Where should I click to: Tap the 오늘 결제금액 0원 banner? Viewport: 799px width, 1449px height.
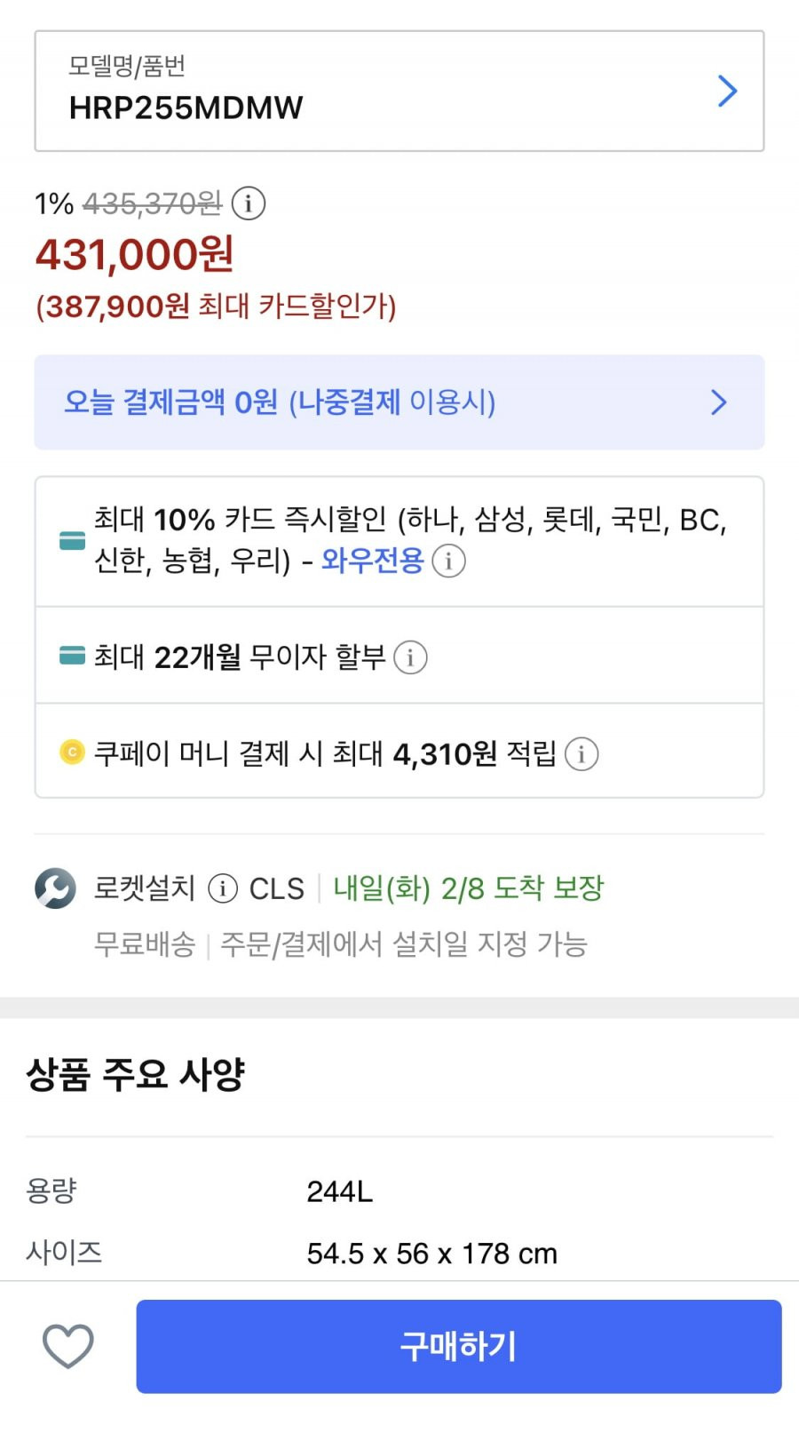[x=399, y=402]
